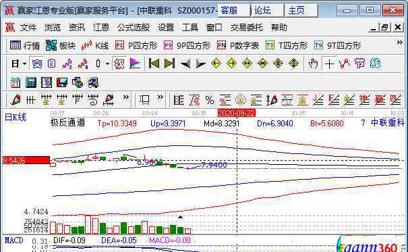This screenshot has height=252, width=408.
Task: Click the purple 节 character icon
Action: (x=360, y=64)
